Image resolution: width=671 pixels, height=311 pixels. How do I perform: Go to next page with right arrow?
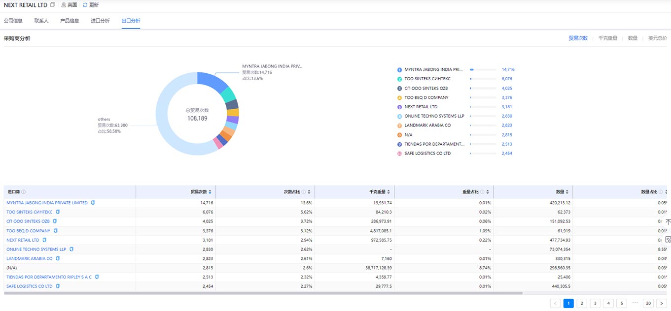[662, 304]
